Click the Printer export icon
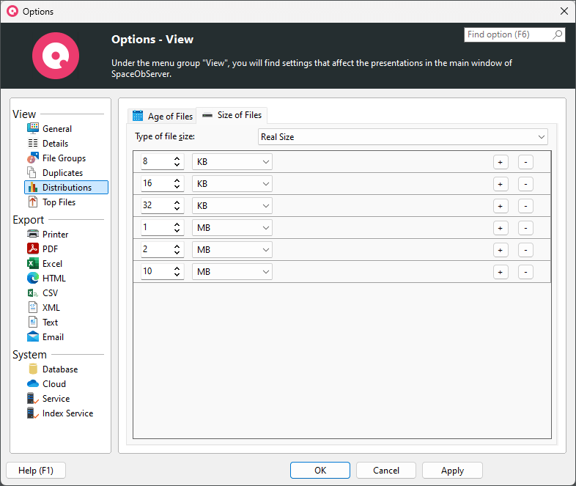Image resolution: width=576 pixels, height=486 pixels. click(32, 235)
